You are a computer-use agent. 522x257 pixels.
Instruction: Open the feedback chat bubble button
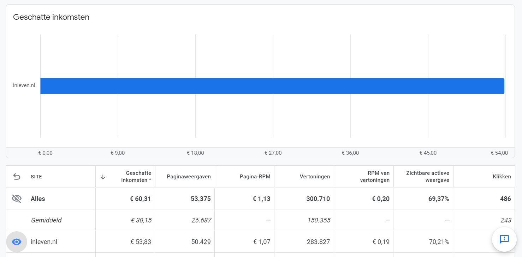click(504, 239)
